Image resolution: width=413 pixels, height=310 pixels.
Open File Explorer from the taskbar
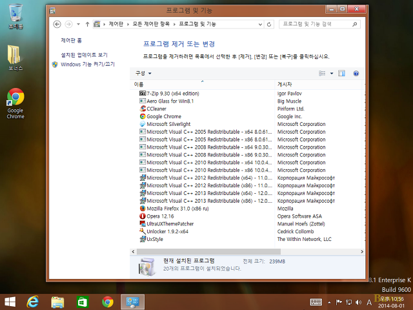coord(57,302)
